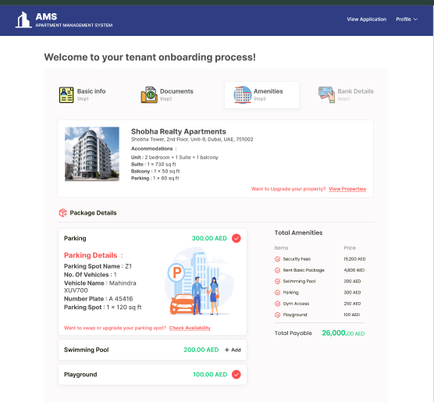Click the 200.00 AED swimming pool price
This screenshot has width=434, height=402.
click(x=201, y=350)
